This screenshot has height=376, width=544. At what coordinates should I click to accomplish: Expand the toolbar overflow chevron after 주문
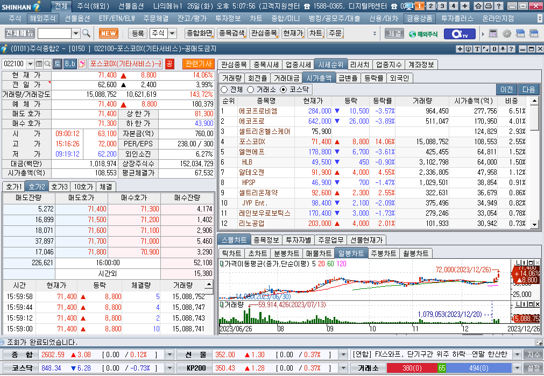(375, 34)
